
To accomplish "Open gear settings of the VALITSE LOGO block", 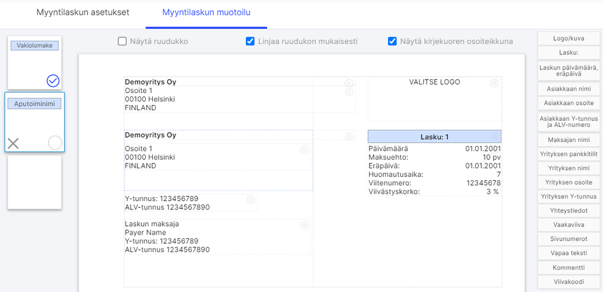I will (x=495, y=83).
